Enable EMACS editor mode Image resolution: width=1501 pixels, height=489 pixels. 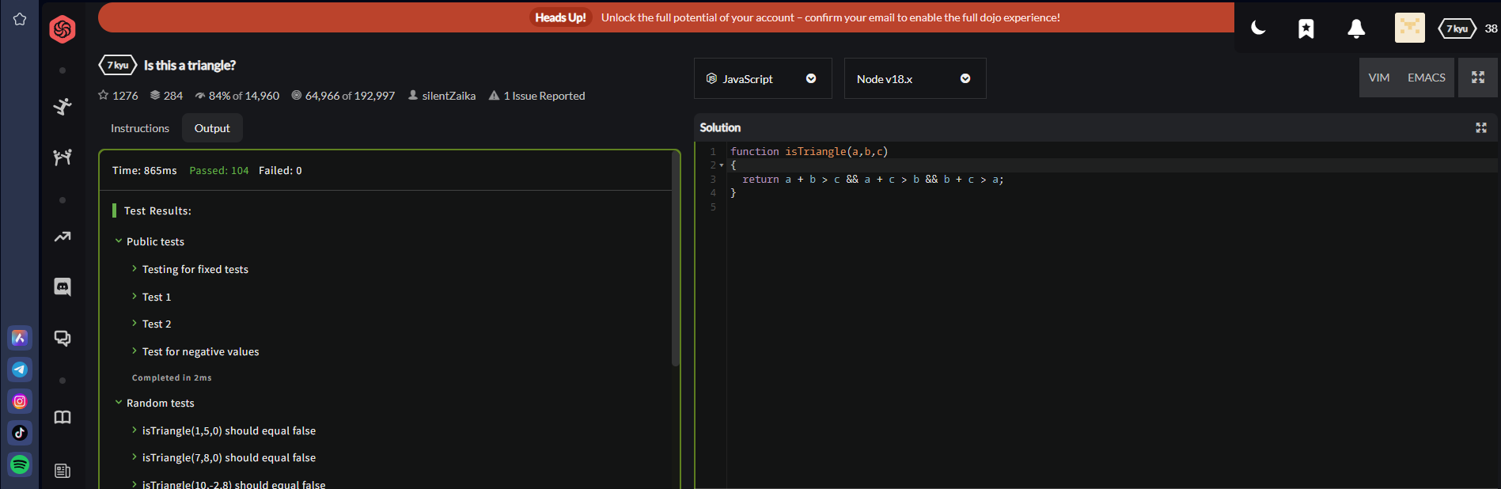[x=1426, y=78]
